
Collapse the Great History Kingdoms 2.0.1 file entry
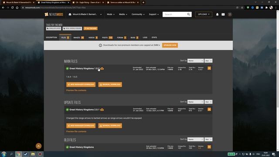pyautogui.click(x=209, y=109)
